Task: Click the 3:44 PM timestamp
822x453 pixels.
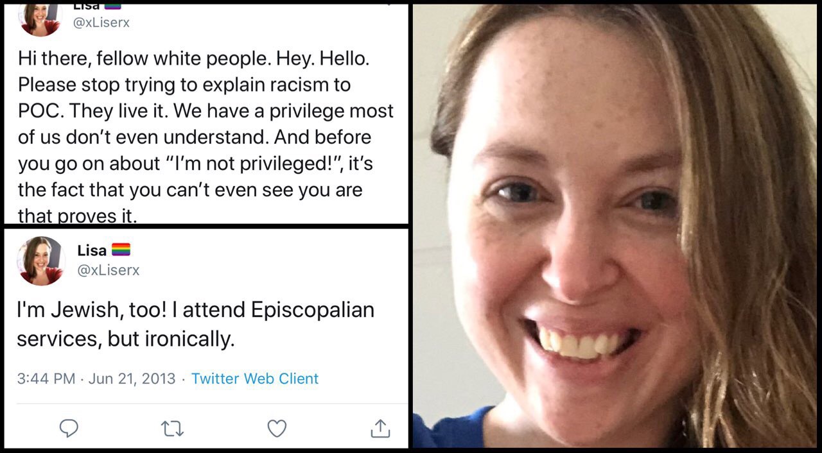Action: (46, 379)
